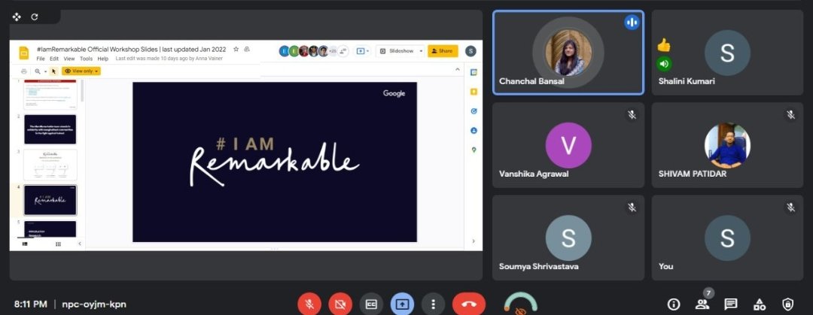The width and height of the screenshot is (813, 315).
Task: Select slide 4 I AM Remarkable thumbnail
Action: point(50,200)
